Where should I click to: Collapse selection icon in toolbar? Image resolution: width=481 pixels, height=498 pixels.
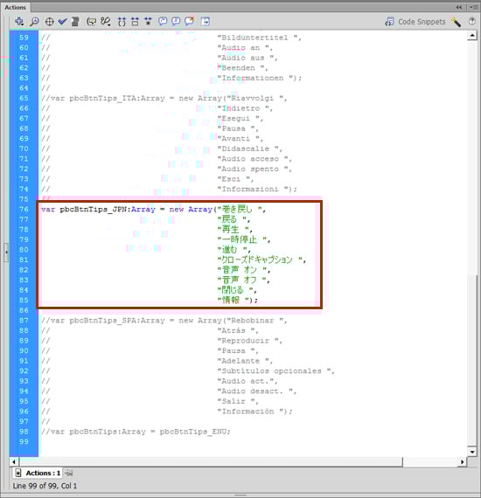pos(135,22)
